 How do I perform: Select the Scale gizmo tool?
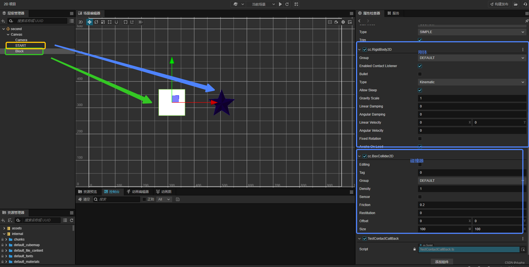click(x=103, y=22)
